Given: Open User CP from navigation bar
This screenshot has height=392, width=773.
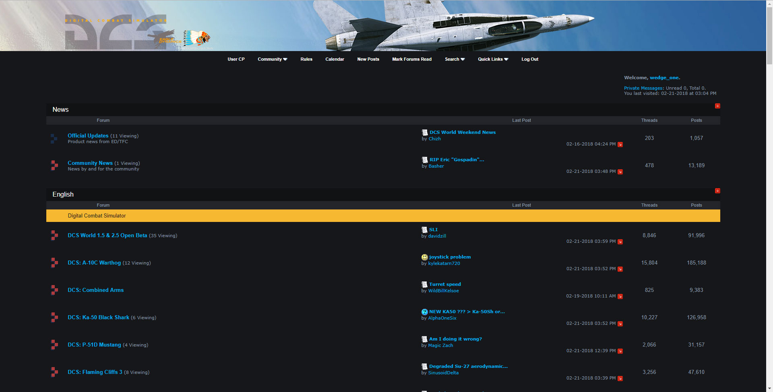Looking at the screenshot, I should [x=236, y=59].
